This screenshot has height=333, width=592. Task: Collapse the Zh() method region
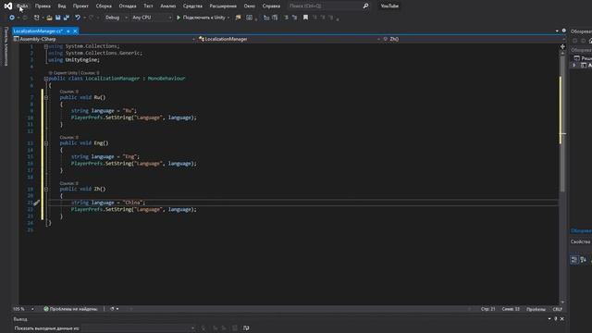click(x=46, y=189)
